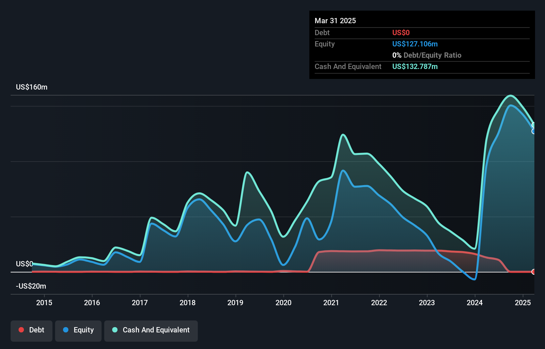The height and width of the screenshot is (349, 545).
Task: Toggle the Cash And Equivalent legend button
Action: (151, 331)
